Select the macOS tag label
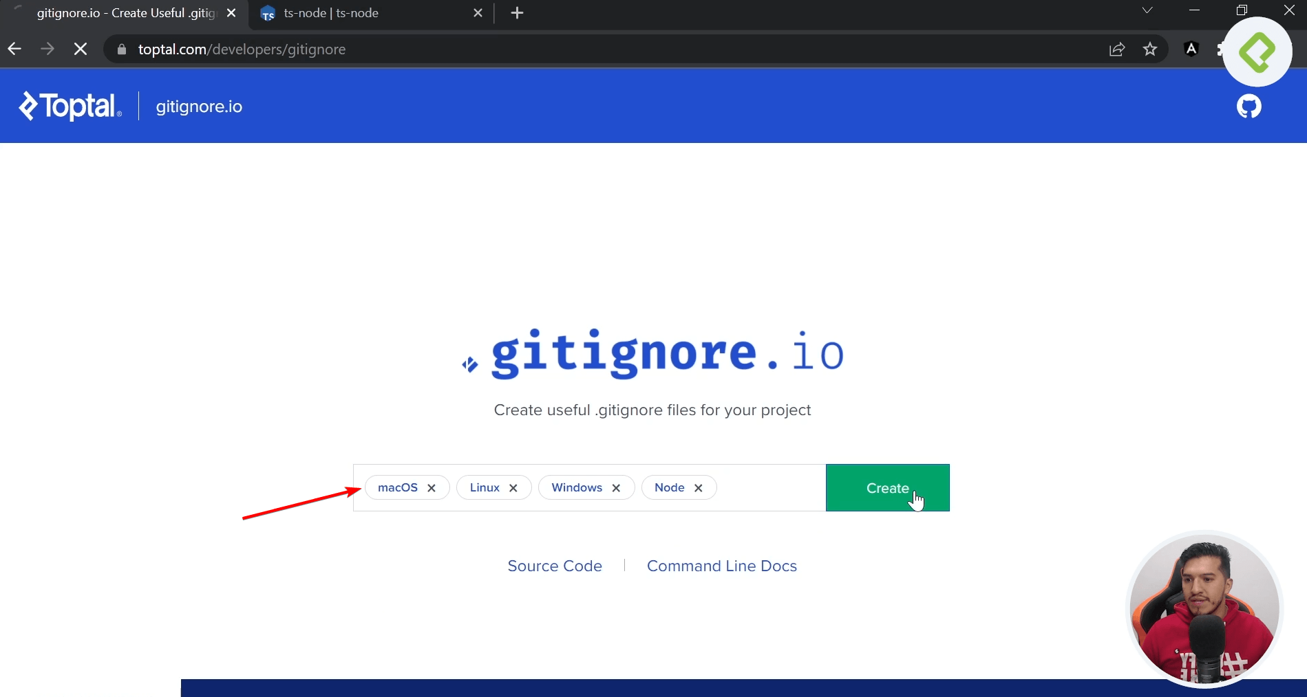The height and width of the screenshot is (697, 1307). 398,487
